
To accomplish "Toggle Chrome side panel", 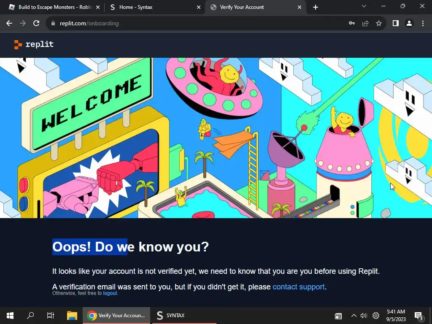I will [x=396, y=24].
